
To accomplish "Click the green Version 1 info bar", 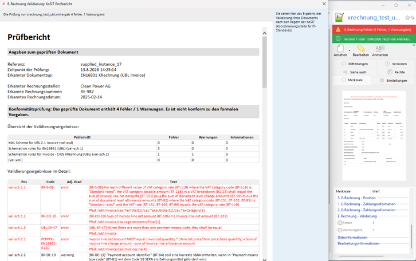I will (x=374, y=39).
